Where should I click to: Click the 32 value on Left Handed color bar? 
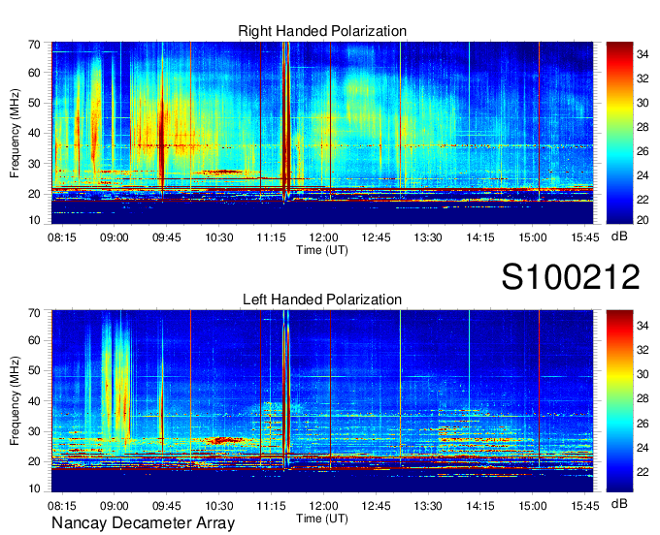643,350
